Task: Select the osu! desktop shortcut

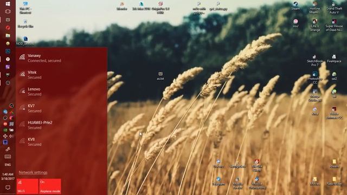Action: [x=295, y=23]
